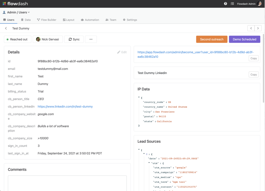Screen dimensions: 265x191
Task: Open the Admin / Users dropdown
Action: [17, 12]
